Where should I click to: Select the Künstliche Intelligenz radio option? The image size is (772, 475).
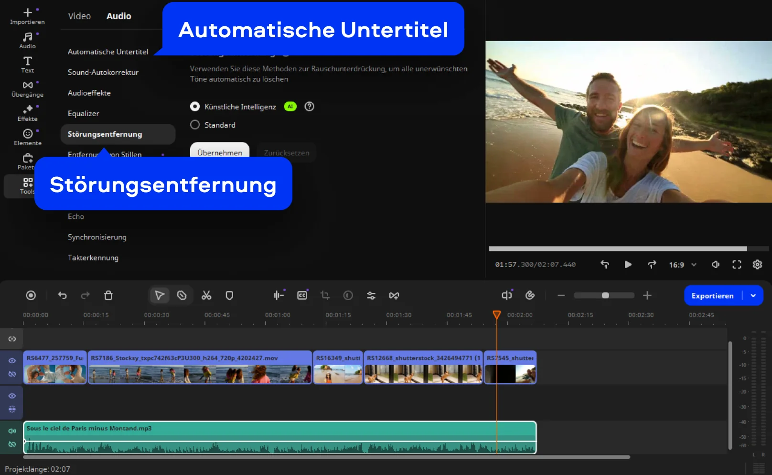(195, 107)
